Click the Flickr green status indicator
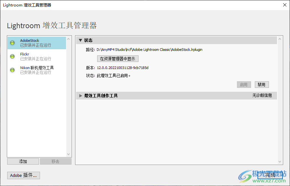 point(12,56)
